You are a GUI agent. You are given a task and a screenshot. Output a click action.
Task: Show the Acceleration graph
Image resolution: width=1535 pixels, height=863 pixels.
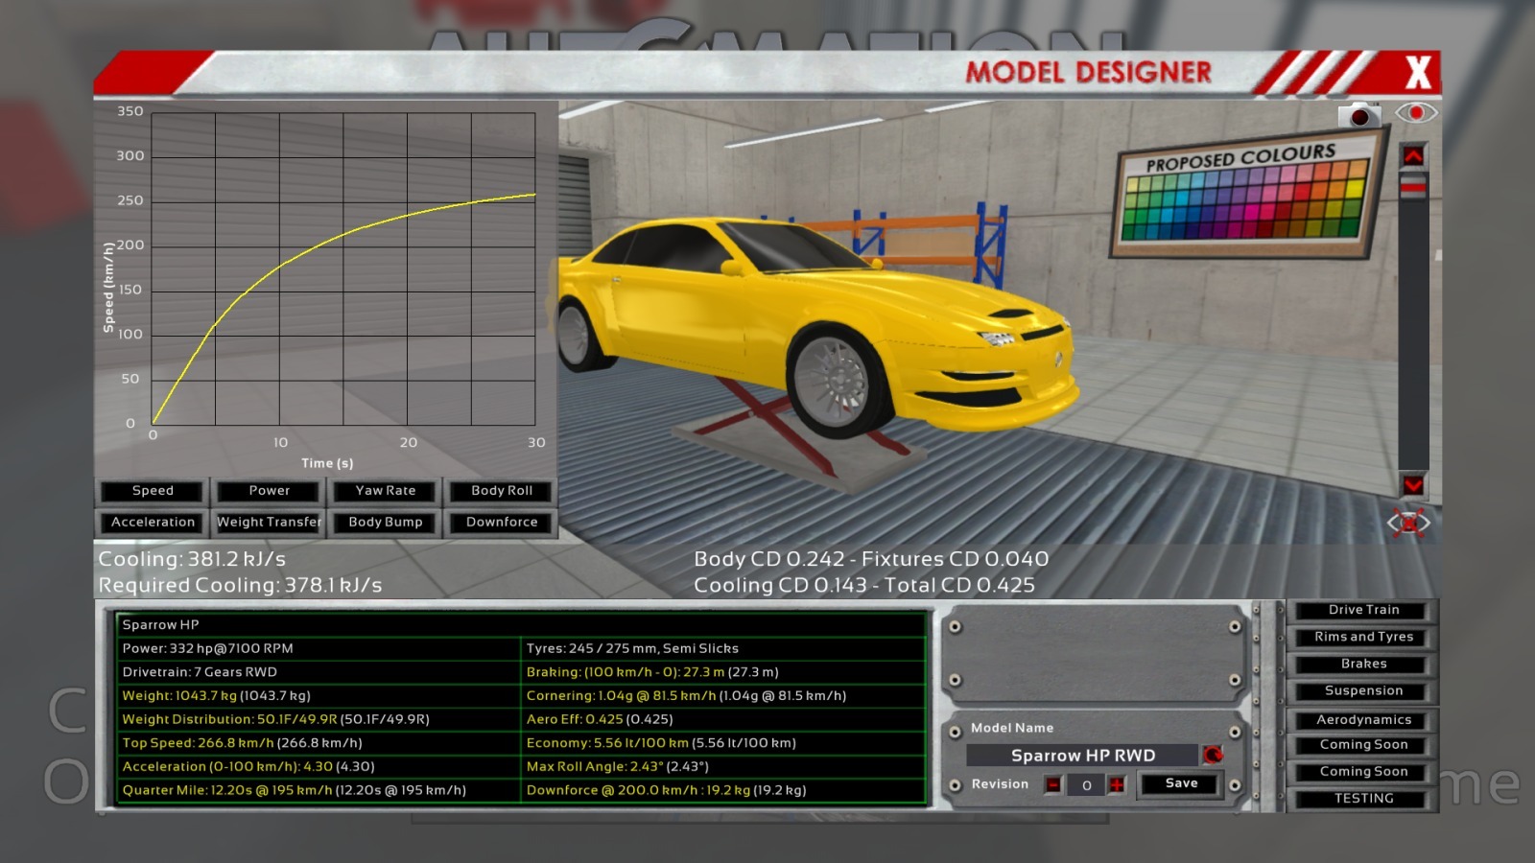153,523
